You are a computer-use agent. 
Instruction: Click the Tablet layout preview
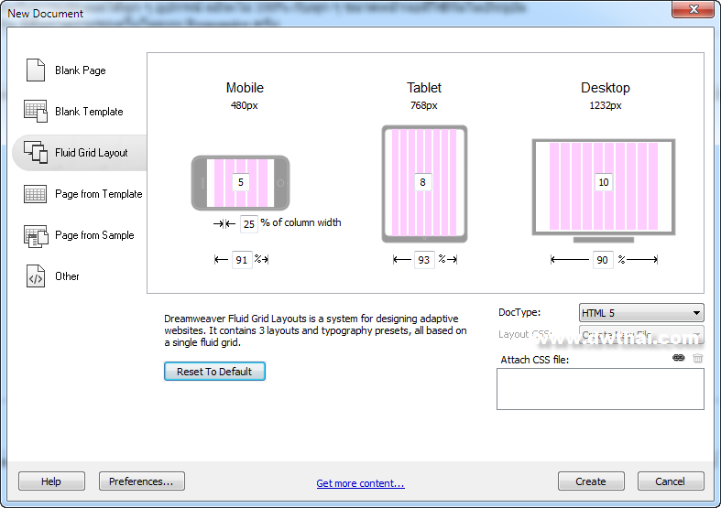click(424, 184)
